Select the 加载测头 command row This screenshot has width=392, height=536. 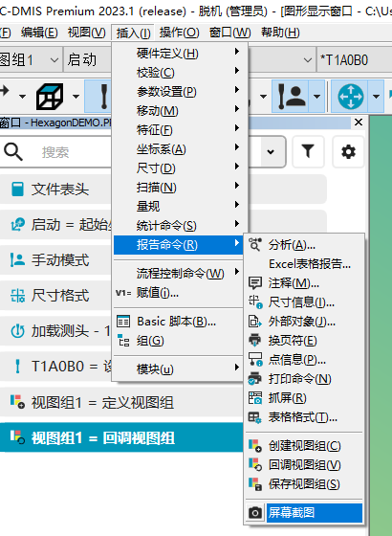(56, 331)
